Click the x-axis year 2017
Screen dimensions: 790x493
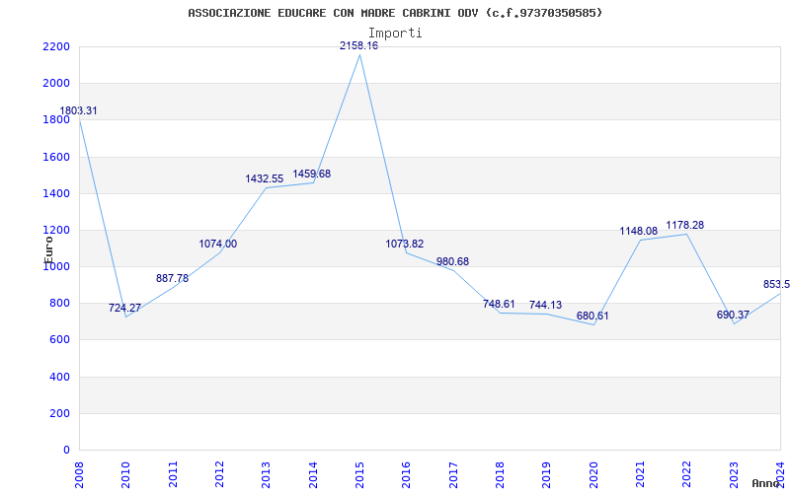(453, 474)
